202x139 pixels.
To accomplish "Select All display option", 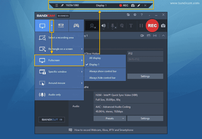I will tap(105, 58).
